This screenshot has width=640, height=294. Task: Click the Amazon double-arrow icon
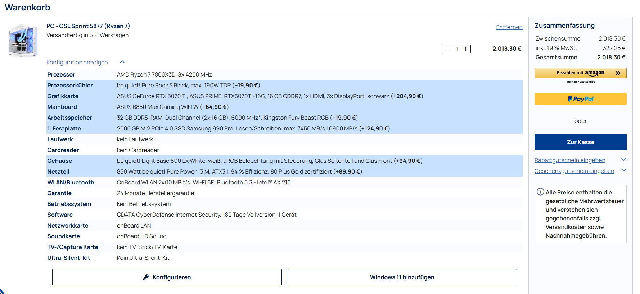coord(618,73)
